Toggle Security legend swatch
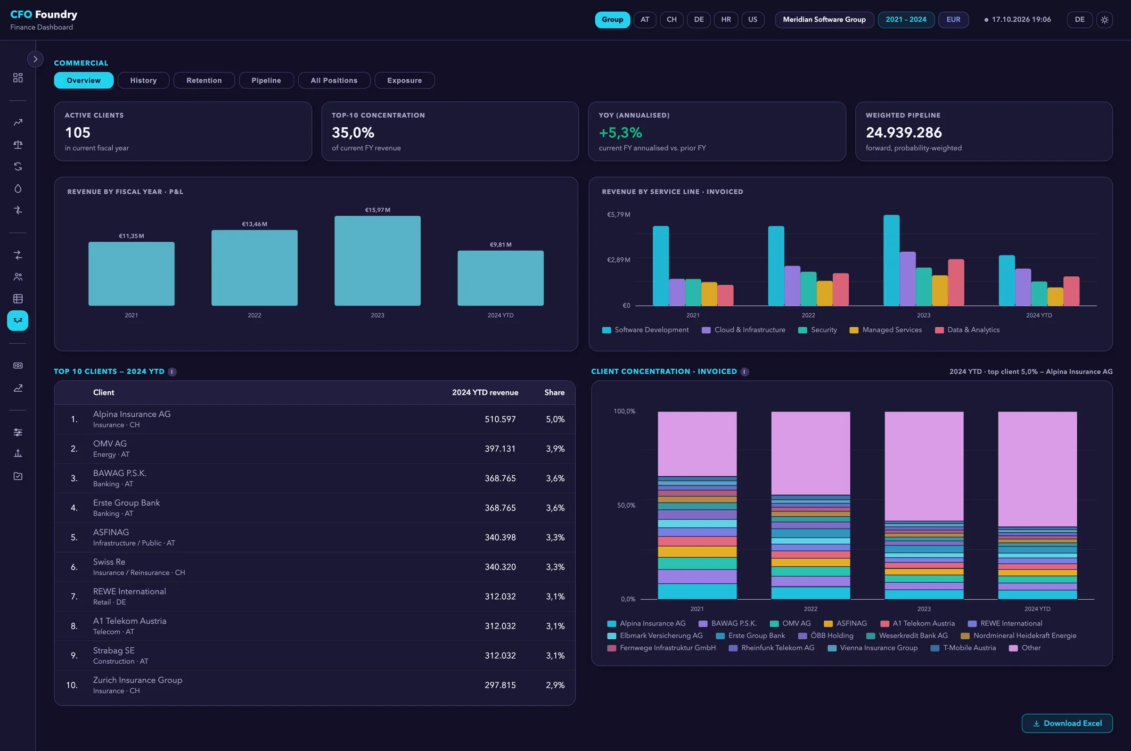This screenshot has height=751, width=1131. [x=802, y=330]
